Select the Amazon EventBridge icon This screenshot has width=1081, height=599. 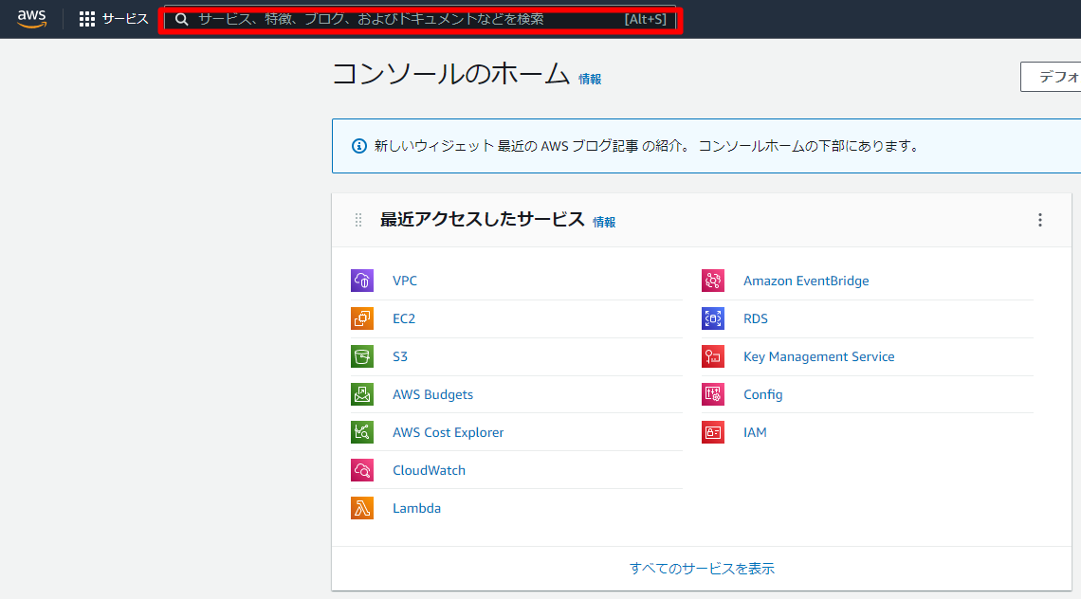(x=712, y=281)
